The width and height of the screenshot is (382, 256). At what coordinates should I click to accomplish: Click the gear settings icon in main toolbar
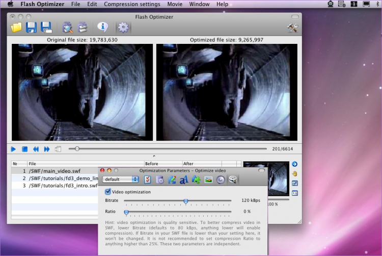123,28
